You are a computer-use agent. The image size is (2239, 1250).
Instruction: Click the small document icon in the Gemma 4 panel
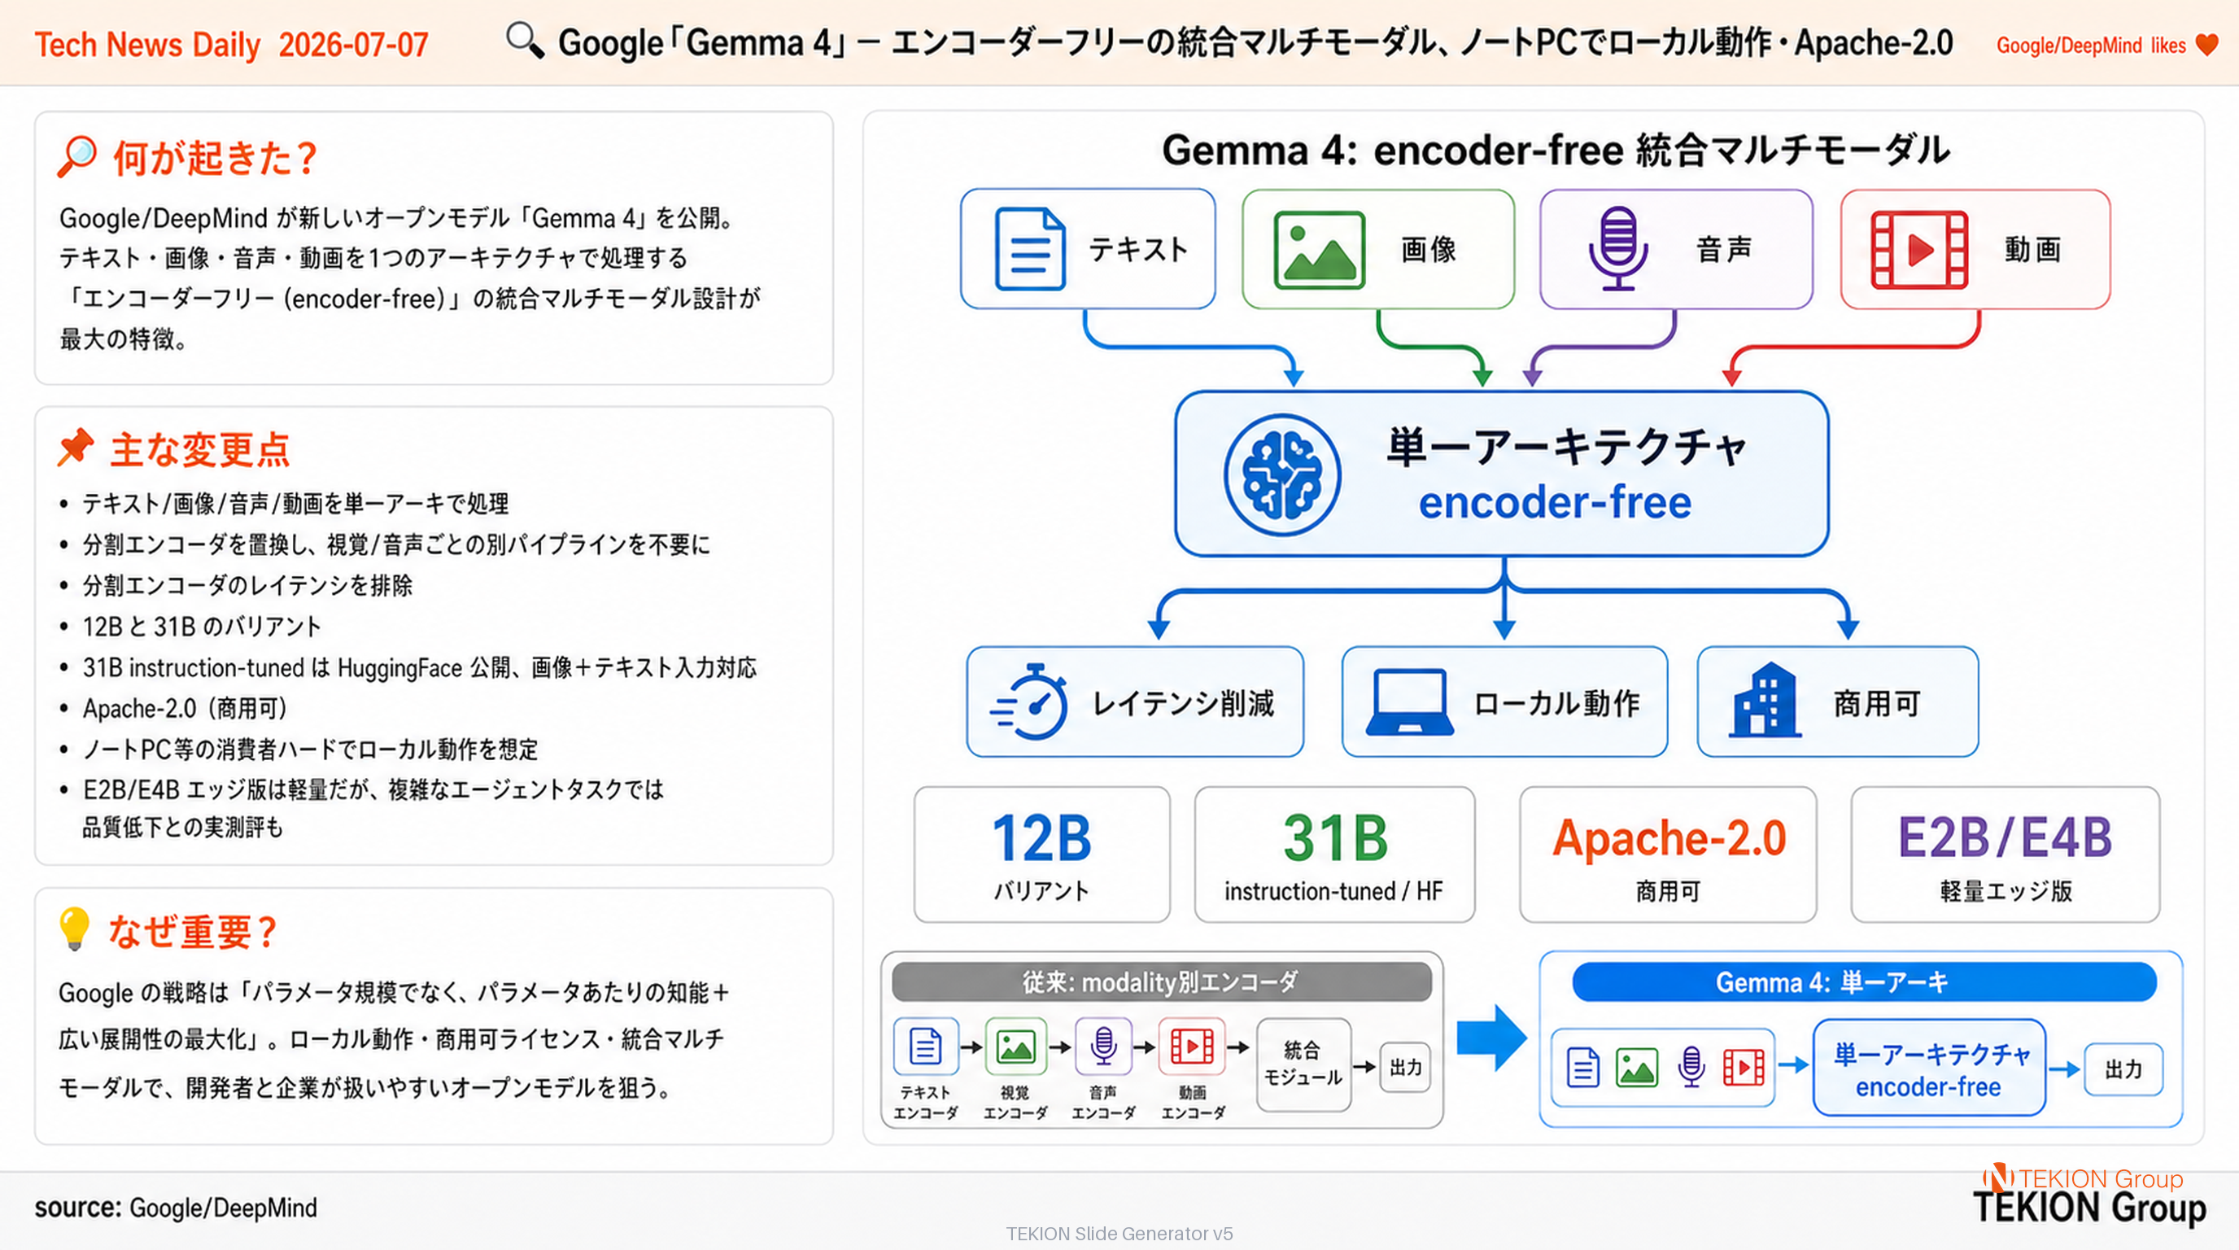pos(1582,1067)
